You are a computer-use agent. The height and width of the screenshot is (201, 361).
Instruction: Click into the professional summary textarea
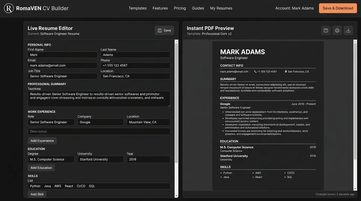(x=99, y=99)
